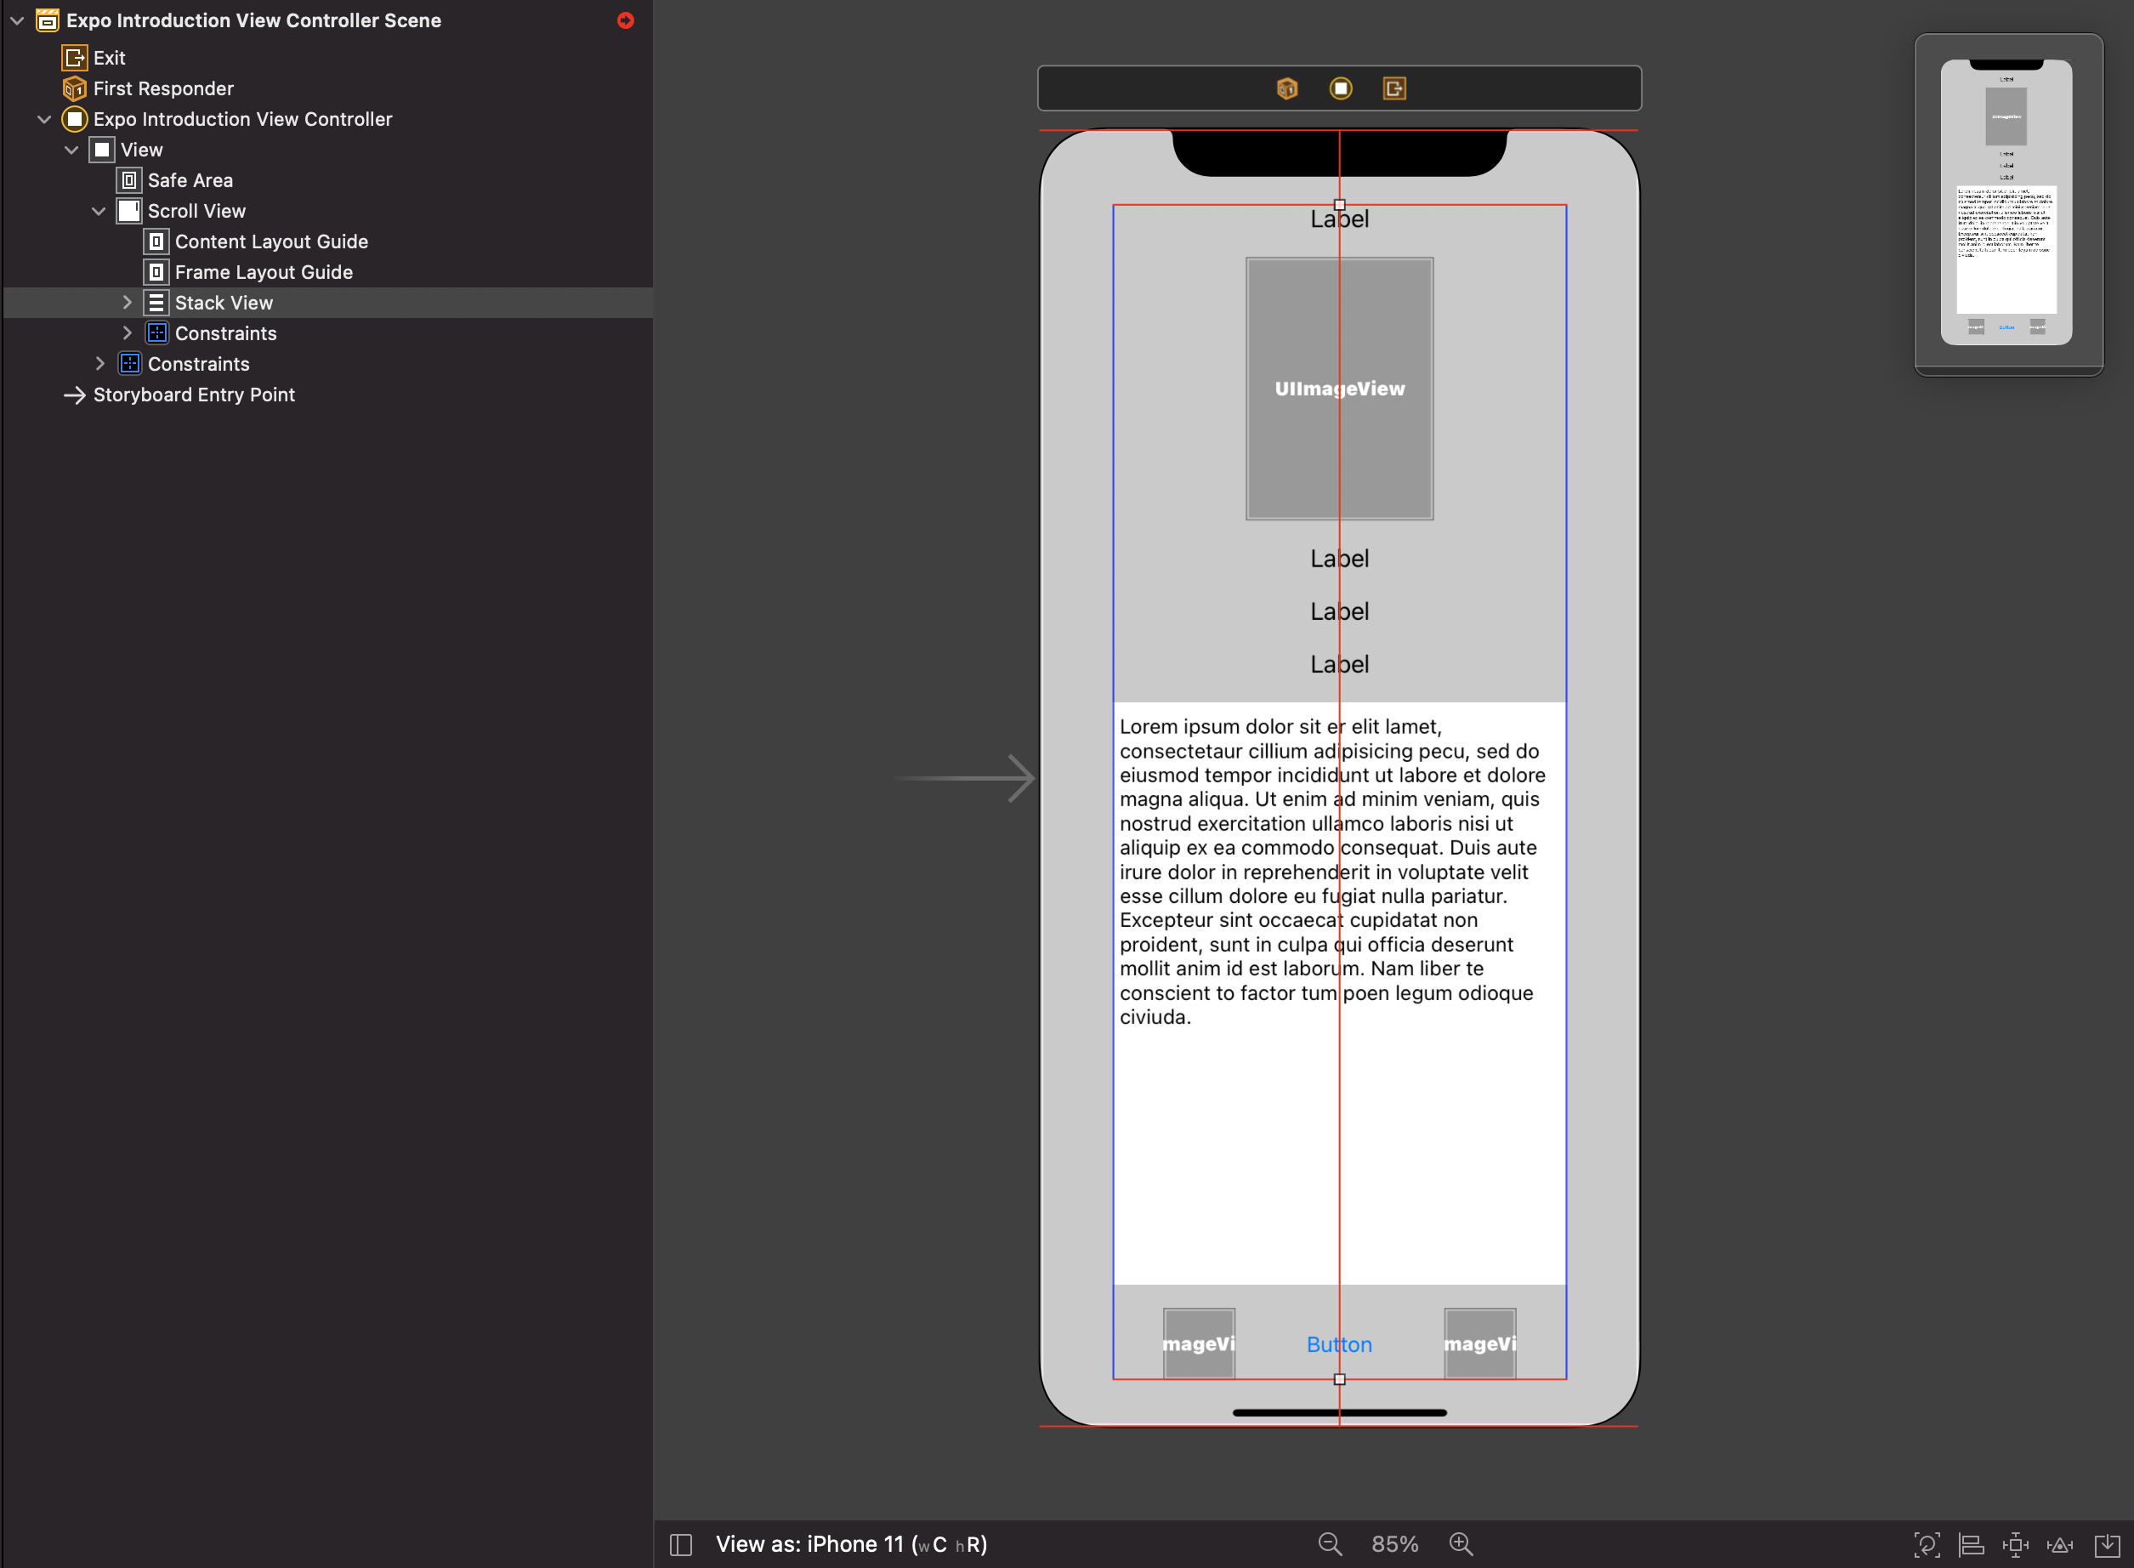Expand the Constraints row under View
This screenshot has height=1568, width=2134.
(99, 364)
